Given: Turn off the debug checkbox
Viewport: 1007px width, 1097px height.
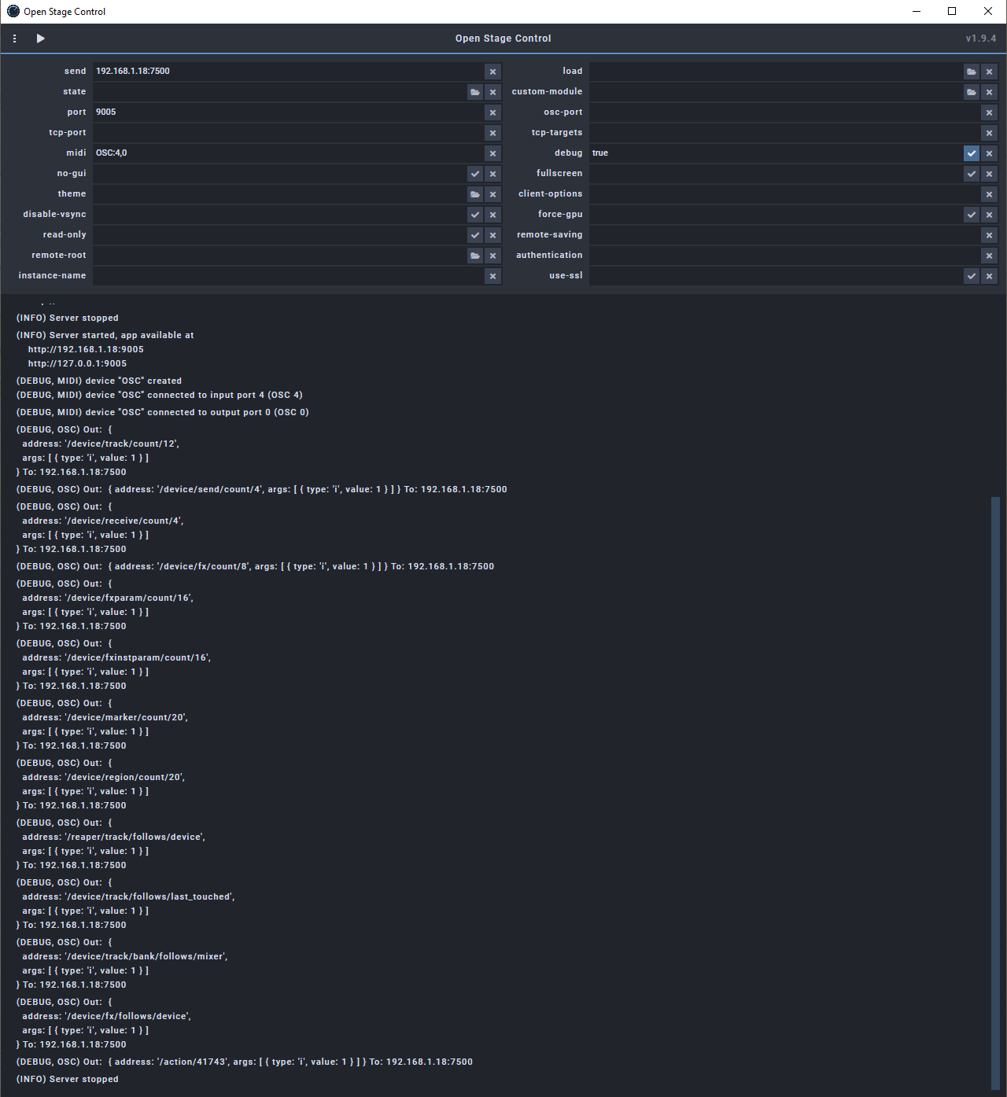Looking at the screenshot, I should [x=972, y=153].
